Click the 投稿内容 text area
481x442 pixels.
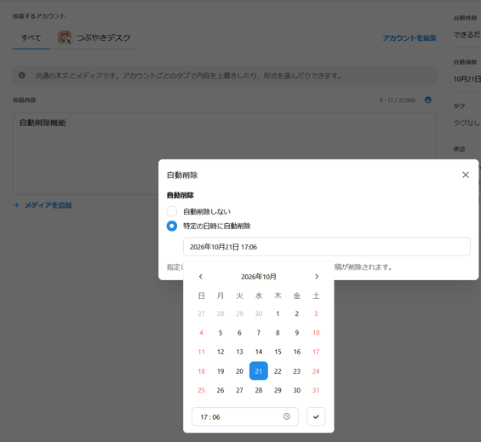pyautogui.click(x=225, y=153)
